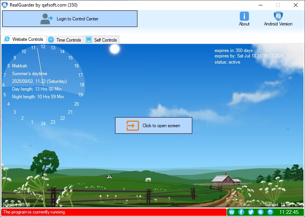Switch to the Time Controls tab
This screenshot has height=217, width=305.
point(64,40)
